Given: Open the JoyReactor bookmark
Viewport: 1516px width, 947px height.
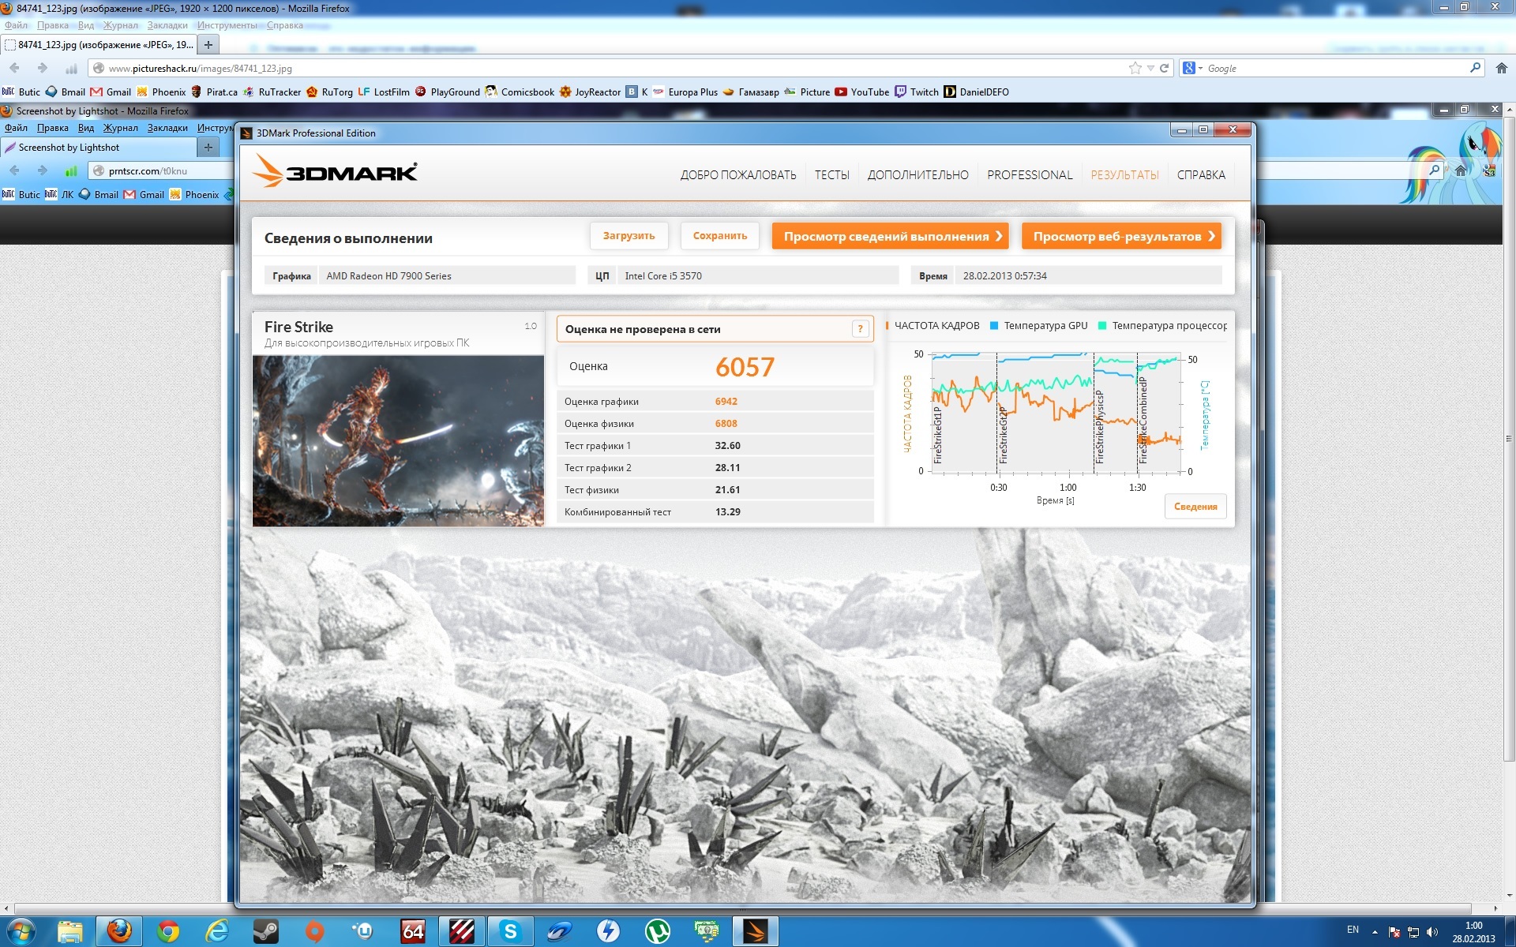Looking at the screenshot, I should point(591,92).
